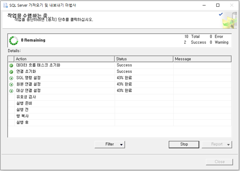
Task: Open the Filter dropdown button
Action: tap(110, 144)
